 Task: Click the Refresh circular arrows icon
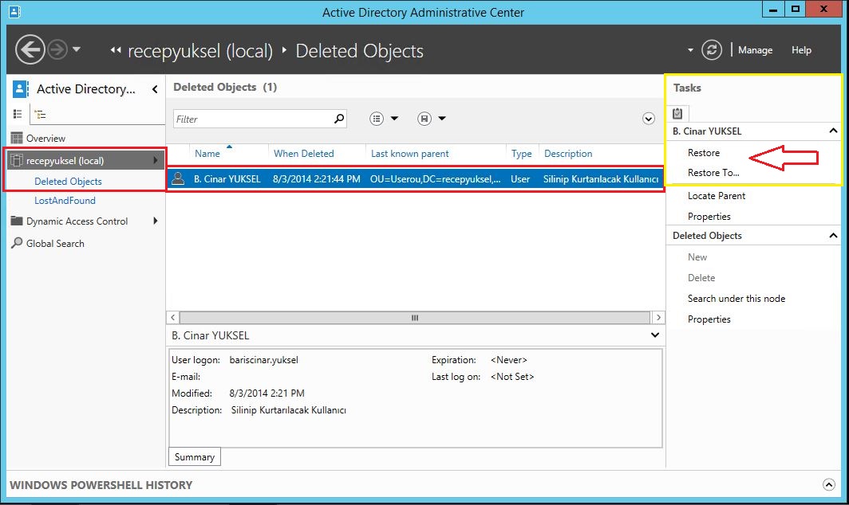click(x=712, y=50)
